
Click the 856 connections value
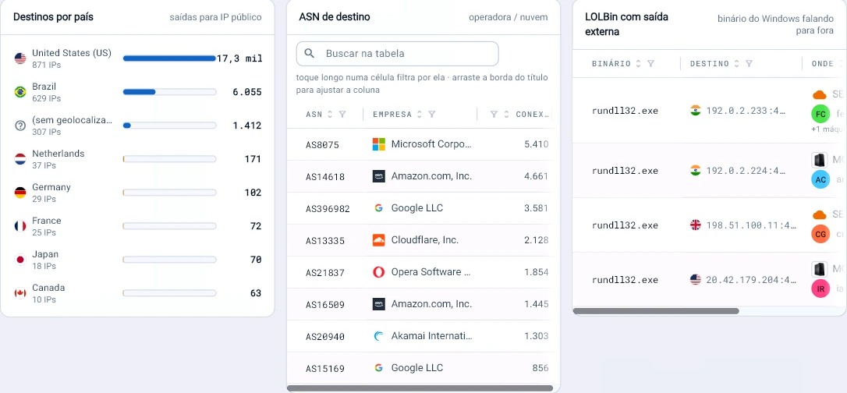point(540,368)
